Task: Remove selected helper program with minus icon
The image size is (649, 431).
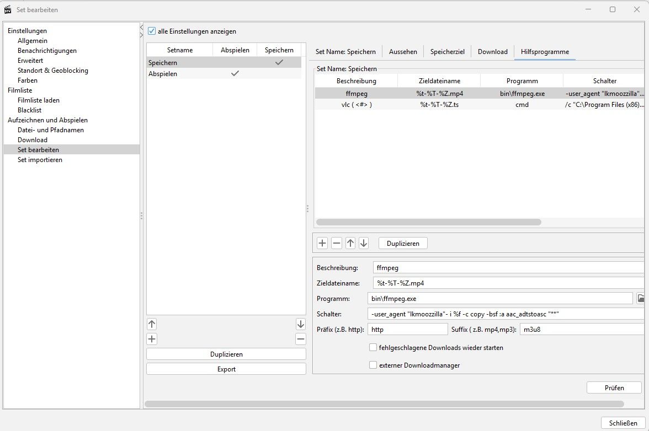Action: pyautogui.click(x=337, y=243)
